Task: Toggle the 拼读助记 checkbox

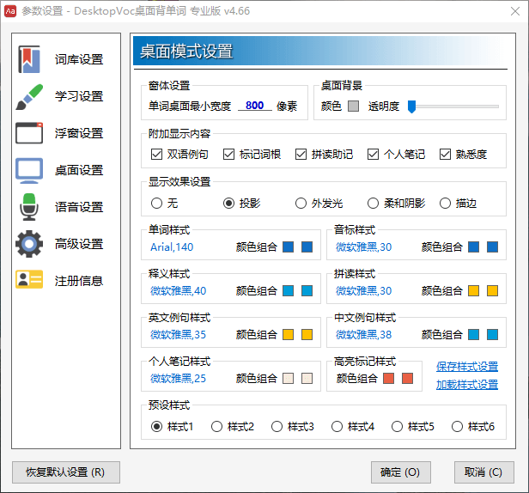Action: coord(301,155)
